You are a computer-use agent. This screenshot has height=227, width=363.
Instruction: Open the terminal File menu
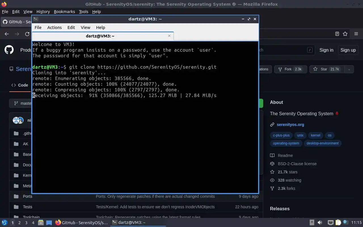[x=38, y=28]
